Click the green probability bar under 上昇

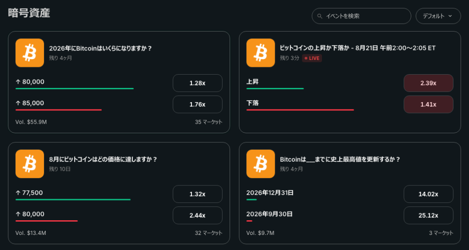coord(275,88)
